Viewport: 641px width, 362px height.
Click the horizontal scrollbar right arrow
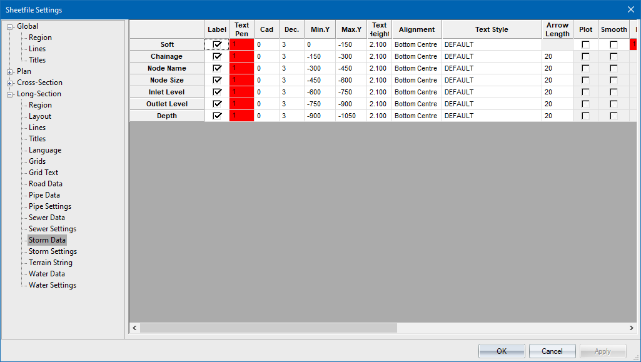point(632,328)
